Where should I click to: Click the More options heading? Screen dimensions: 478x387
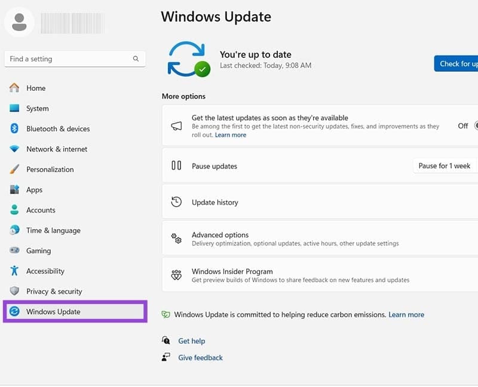183,96
